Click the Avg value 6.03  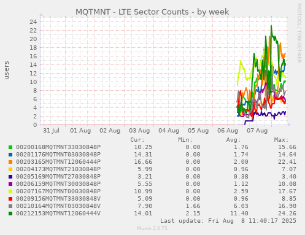click(241, 206)
